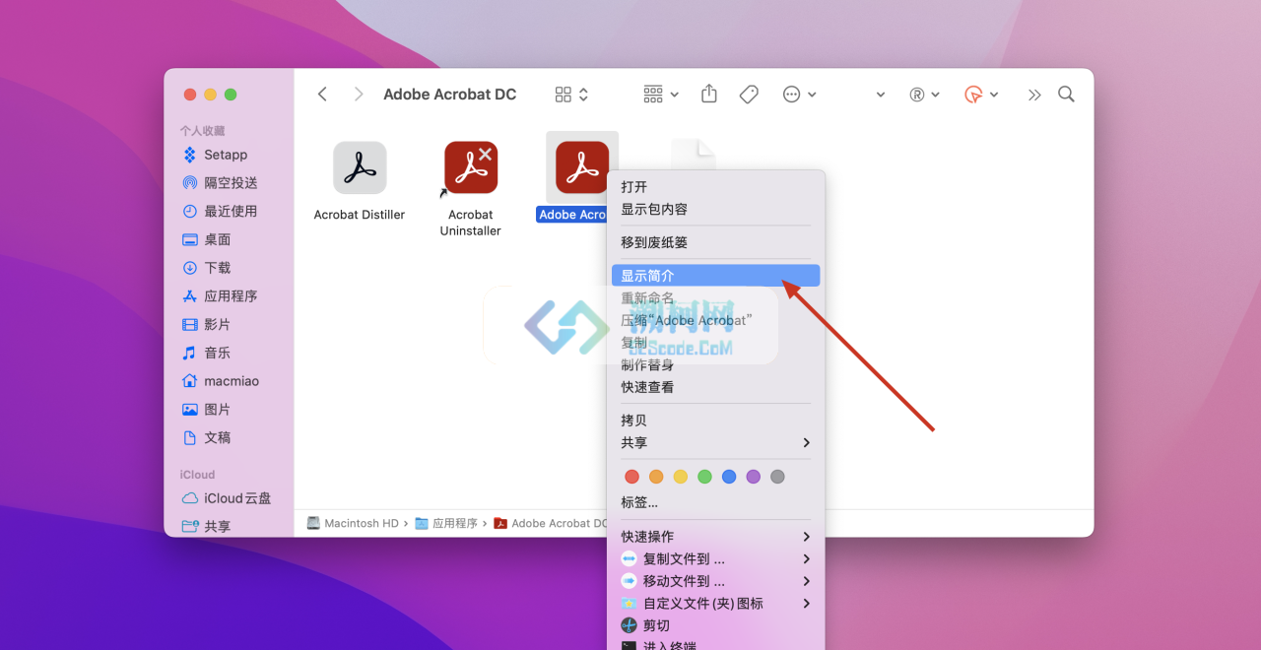Open Setapp in the Finder sidebar
Image resolution: width=1261 pixels, height=650 pixels.
(215, 155)
